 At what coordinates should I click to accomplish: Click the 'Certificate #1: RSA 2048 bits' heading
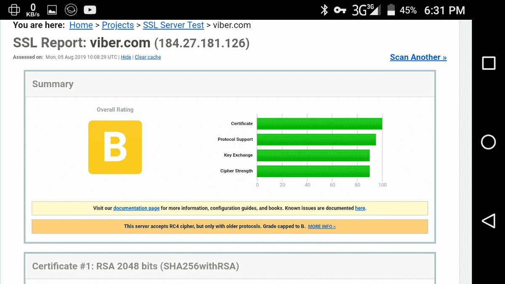coord(136,266)
